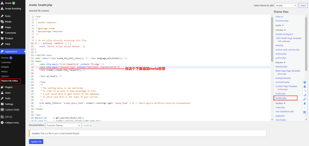The height and width of the screenshot is (146, 309).
Task: Click the Avada logo icon in sidebar
Action: click(2, 3)
